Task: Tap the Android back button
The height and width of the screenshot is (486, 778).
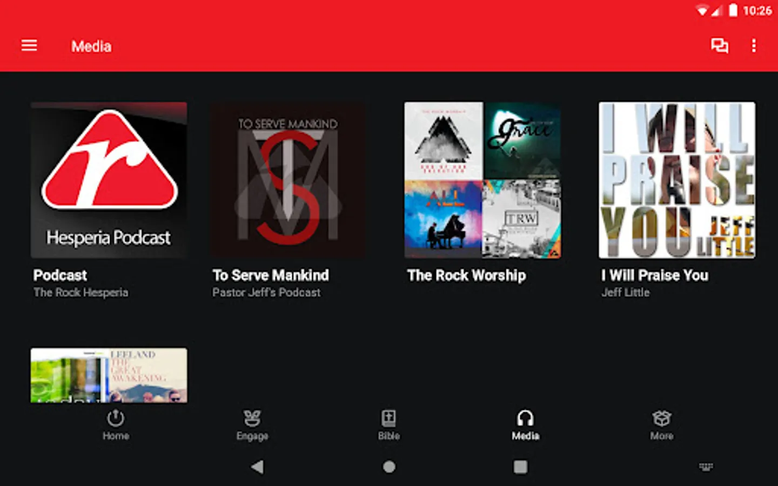Action: (x=257, y=467)
